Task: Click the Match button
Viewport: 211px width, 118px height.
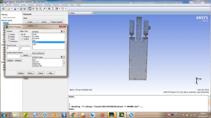Action: point(26,55)
